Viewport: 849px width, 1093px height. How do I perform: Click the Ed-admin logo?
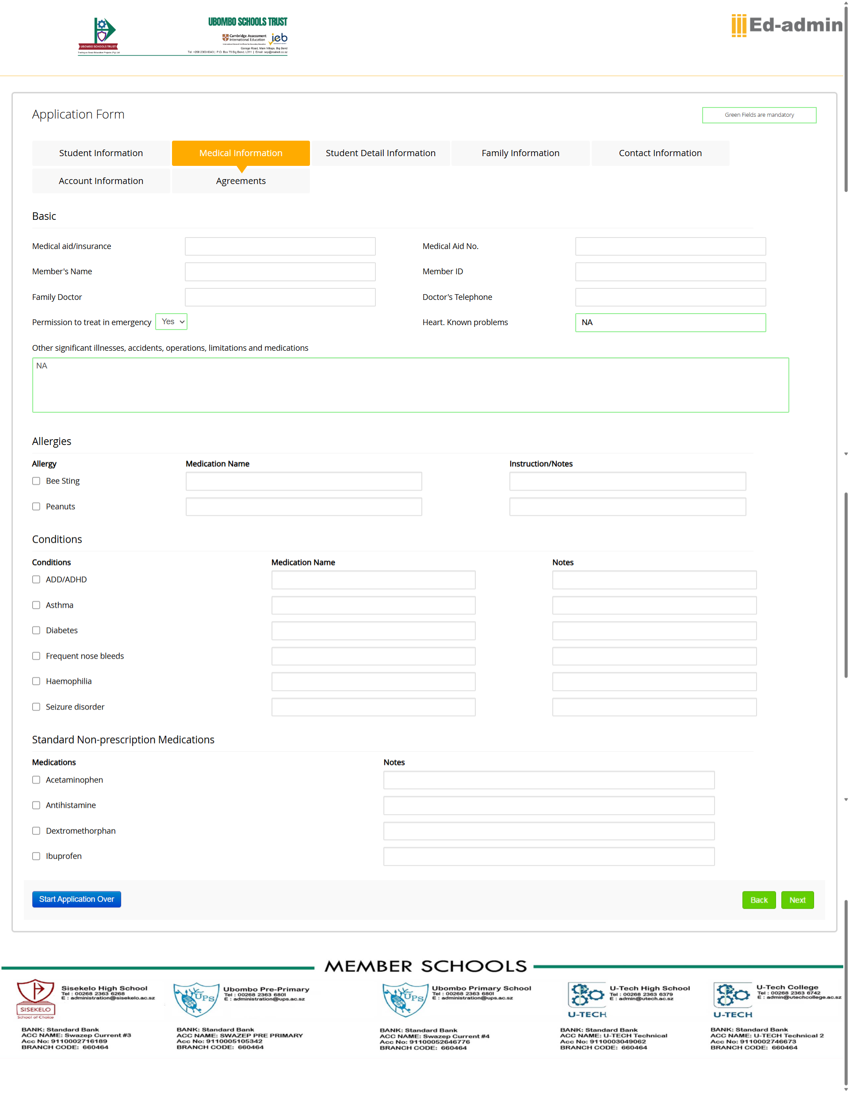[787, 25]
